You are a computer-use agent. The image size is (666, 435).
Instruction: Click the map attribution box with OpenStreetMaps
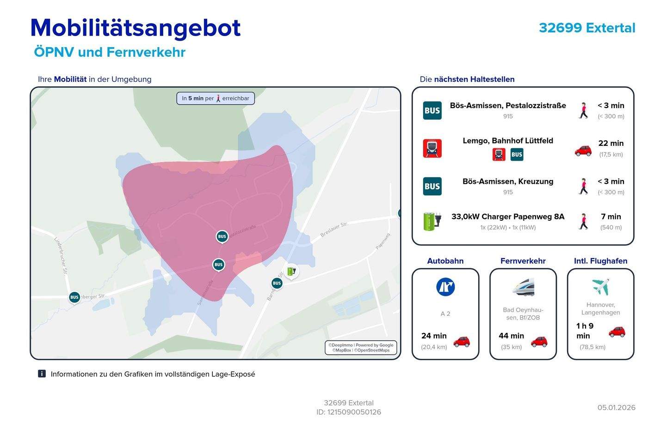(361, 348)
